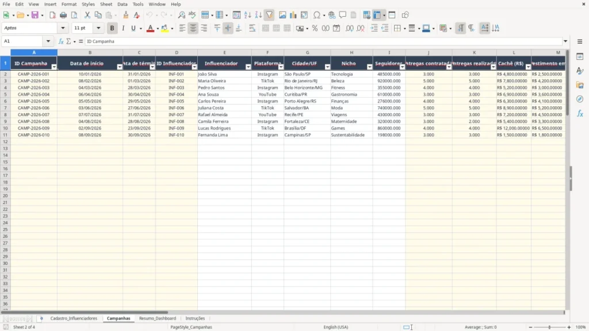This screenshot has height=331, width=589.
Task: Open the ID Campanha column filter dropdown
Action: pos(53,67)
